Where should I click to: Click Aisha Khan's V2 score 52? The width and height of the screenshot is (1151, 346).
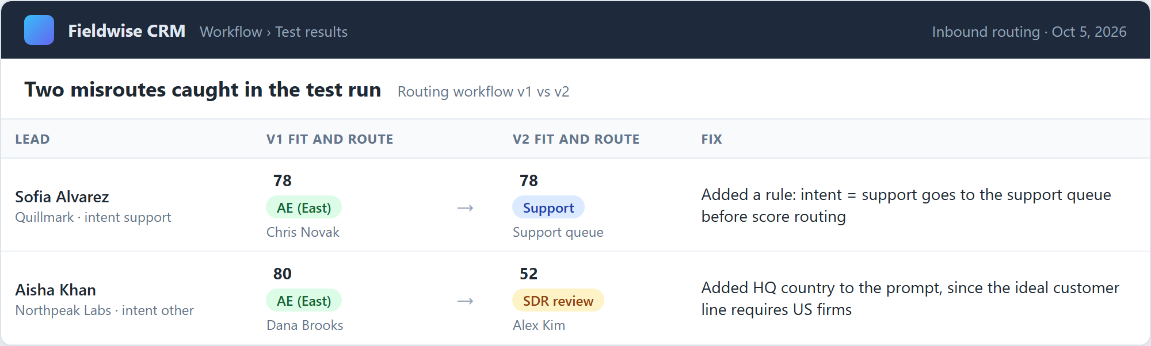click(x=529, y=274)
